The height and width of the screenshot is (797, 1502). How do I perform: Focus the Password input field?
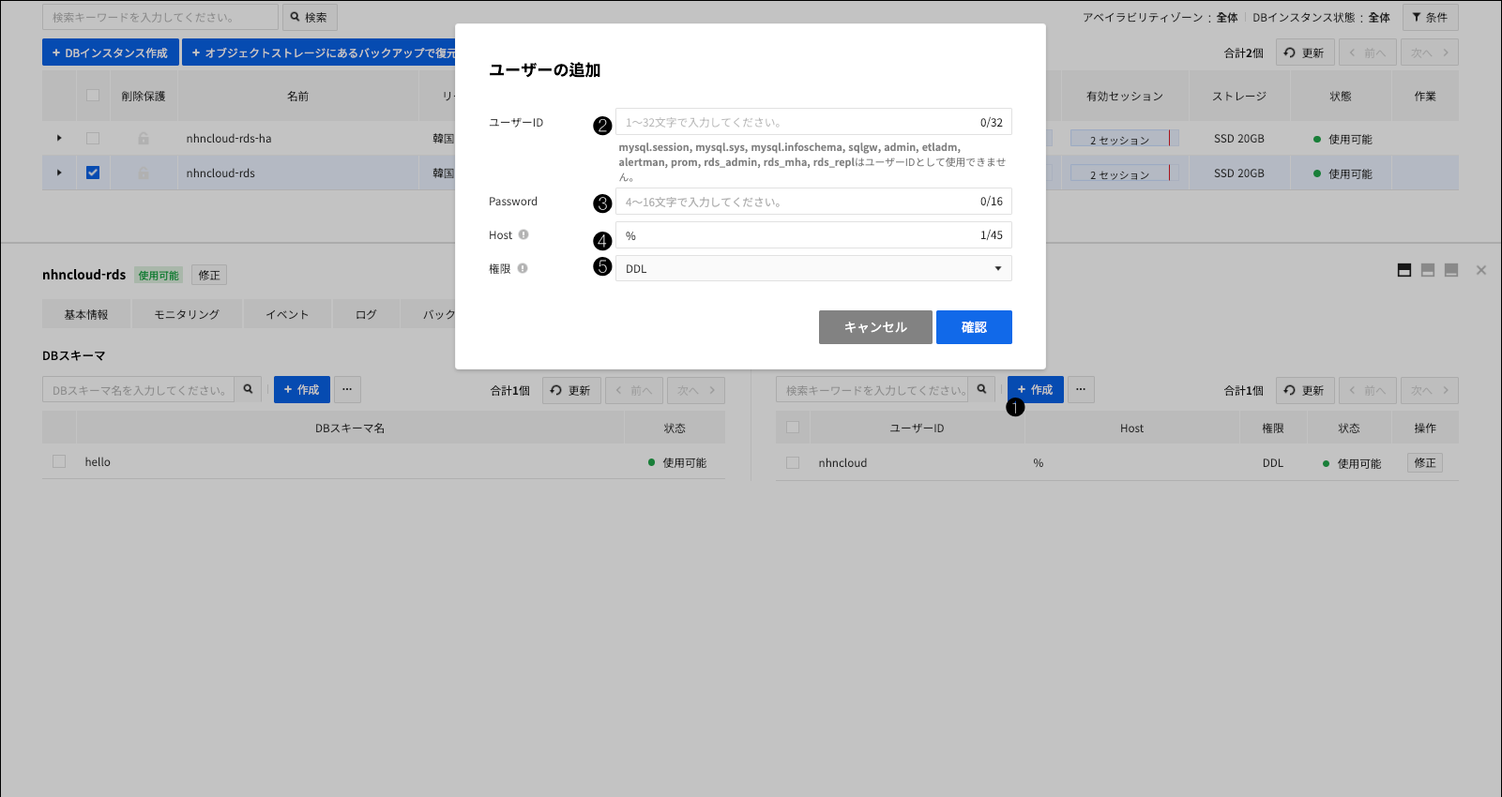[813, 202]
